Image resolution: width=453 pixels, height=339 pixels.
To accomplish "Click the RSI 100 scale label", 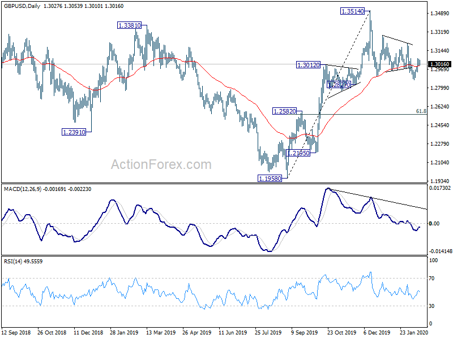I will tap(434, 260).
